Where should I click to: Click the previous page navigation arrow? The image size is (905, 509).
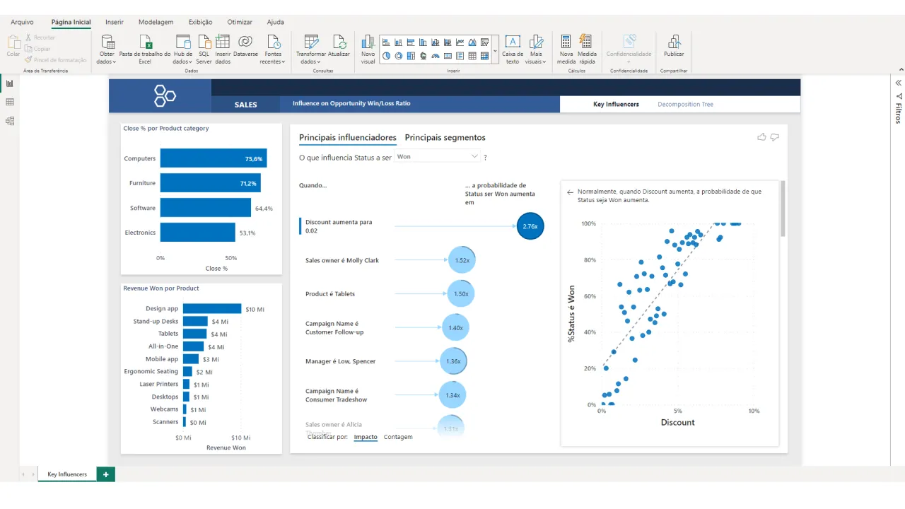click(x=23, y=474)
